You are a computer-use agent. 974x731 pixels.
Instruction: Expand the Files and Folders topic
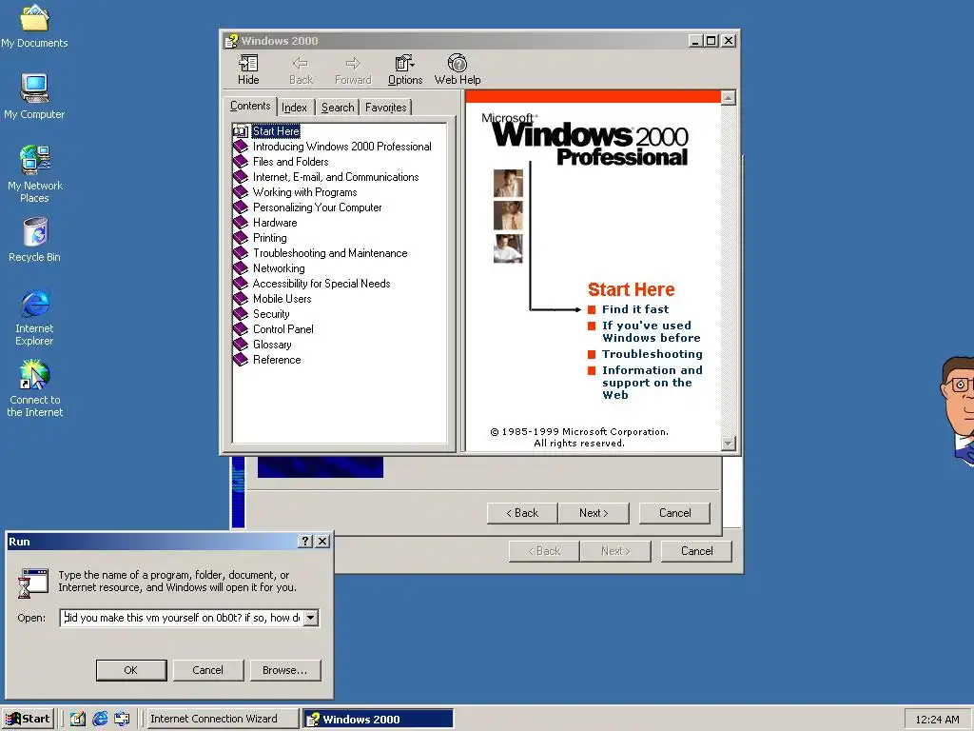(x=290, y=162)
